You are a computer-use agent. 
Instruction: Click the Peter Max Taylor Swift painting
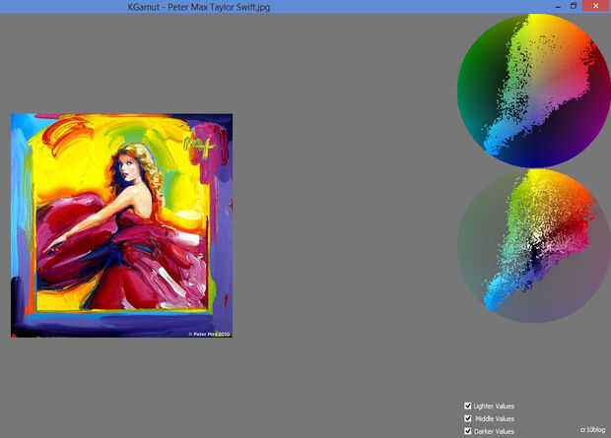click(x=121, y=225)
